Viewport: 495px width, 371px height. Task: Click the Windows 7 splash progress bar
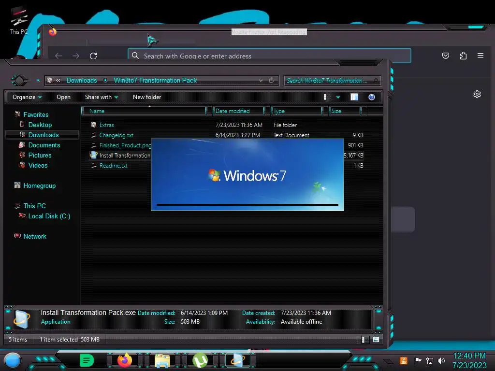point(247,205)
